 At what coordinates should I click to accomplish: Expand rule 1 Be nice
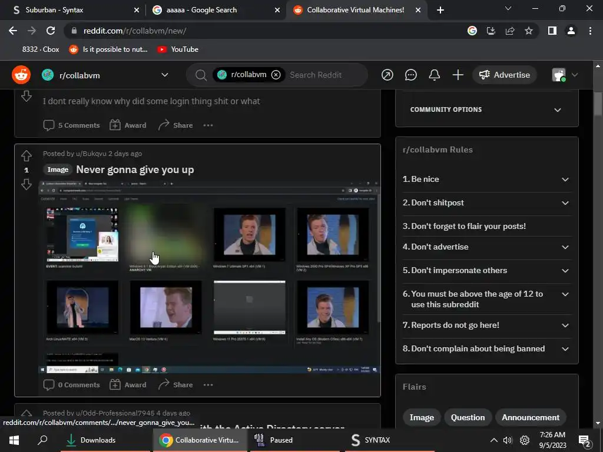(x=486, y=179)
